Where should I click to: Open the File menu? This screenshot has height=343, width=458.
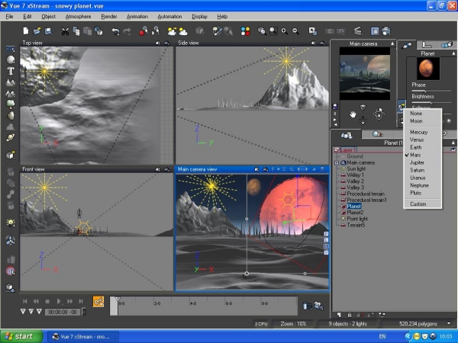[9, 17]
